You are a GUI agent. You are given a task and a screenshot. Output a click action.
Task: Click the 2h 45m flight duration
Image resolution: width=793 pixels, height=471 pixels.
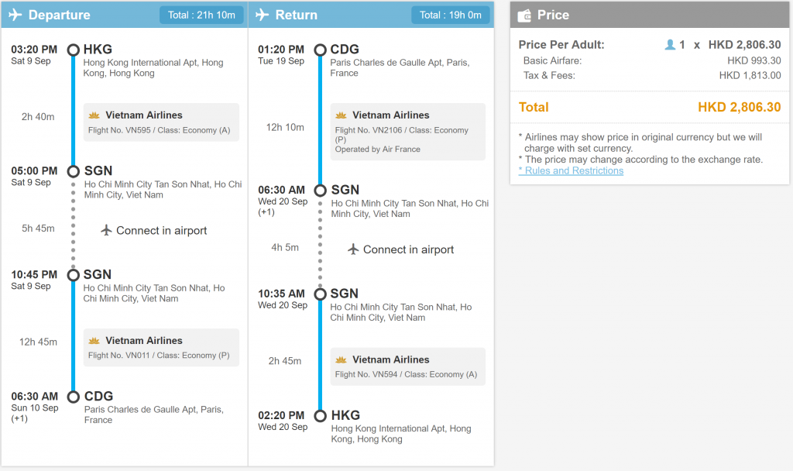tap(285, 361)
